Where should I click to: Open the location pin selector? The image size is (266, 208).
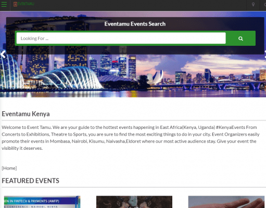click(x=253, y=5)
